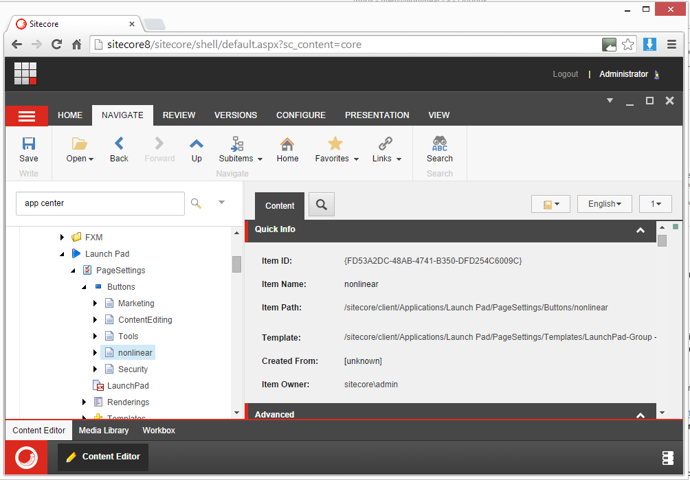
Task: Click the database icon at bottom right
Action: coord(667,458)
